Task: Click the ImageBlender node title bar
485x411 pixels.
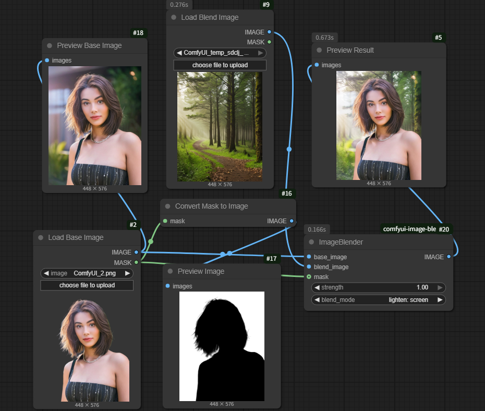Action: (x=365, y=243)
